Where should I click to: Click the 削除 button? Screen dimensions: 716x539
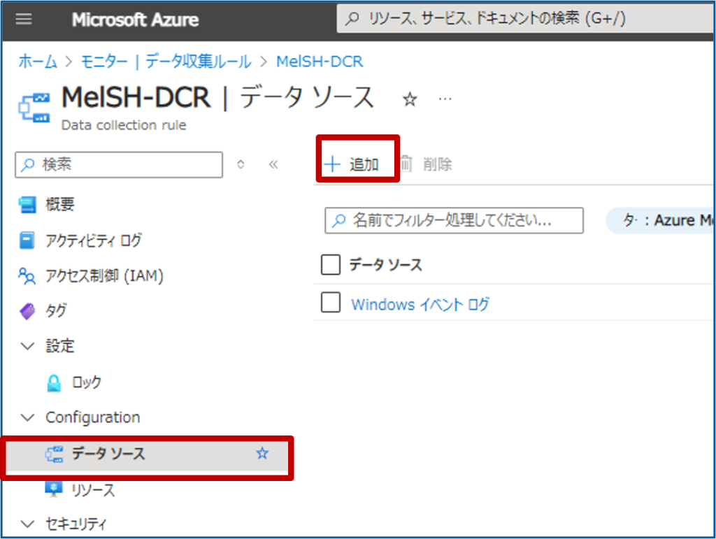click(427, 164)
